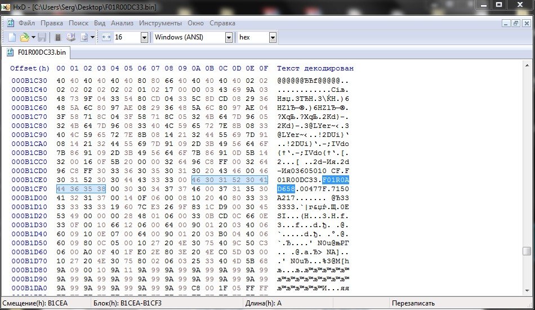The height and width of the screenshot is (310, 535).
Task: Close the inner F01R00DC33.bin document window
Action: point(526,23)
